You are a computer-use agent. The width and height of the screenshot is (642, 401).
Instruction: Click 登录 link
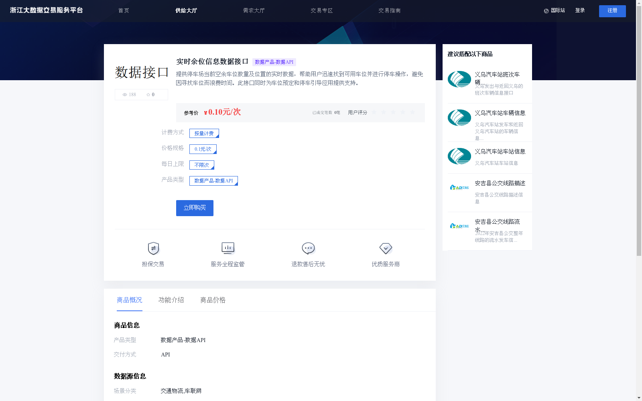click(580, 11)
